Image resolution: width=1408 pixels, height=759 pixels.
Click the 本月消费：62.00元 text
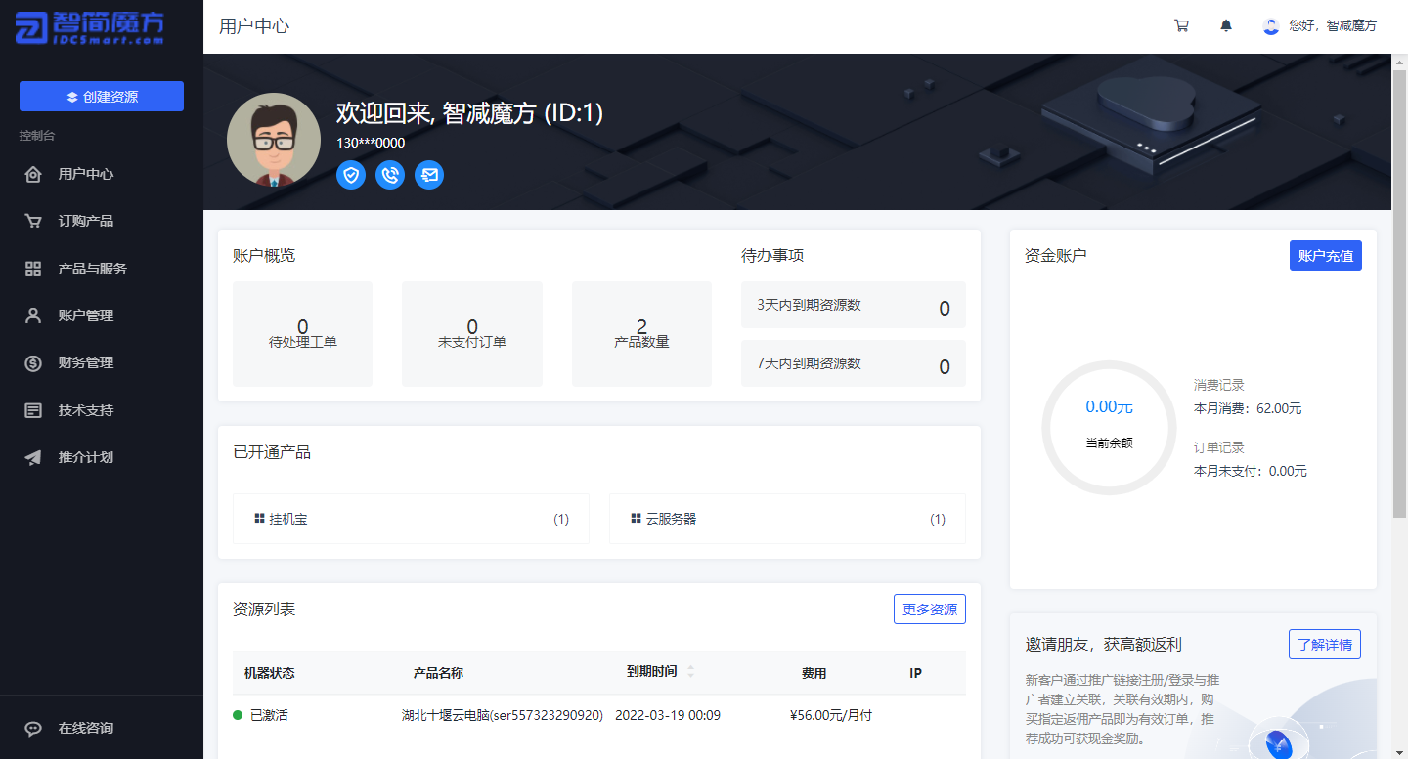tap(1248, 408)
